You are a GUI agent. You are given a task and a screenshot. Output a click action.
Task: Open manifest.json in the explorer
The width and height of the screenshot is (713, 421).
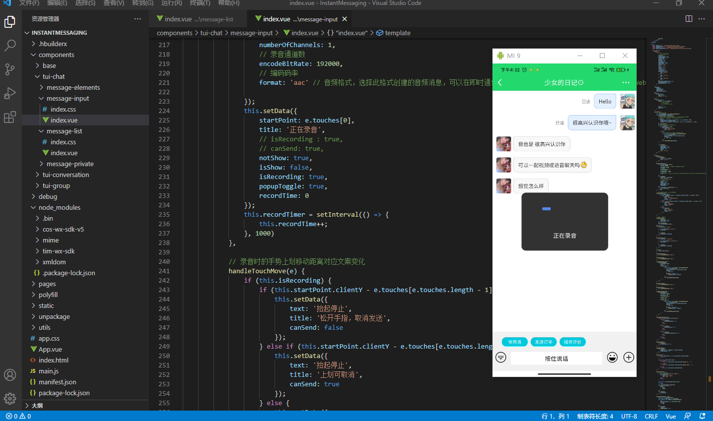[x=85, y=382]
